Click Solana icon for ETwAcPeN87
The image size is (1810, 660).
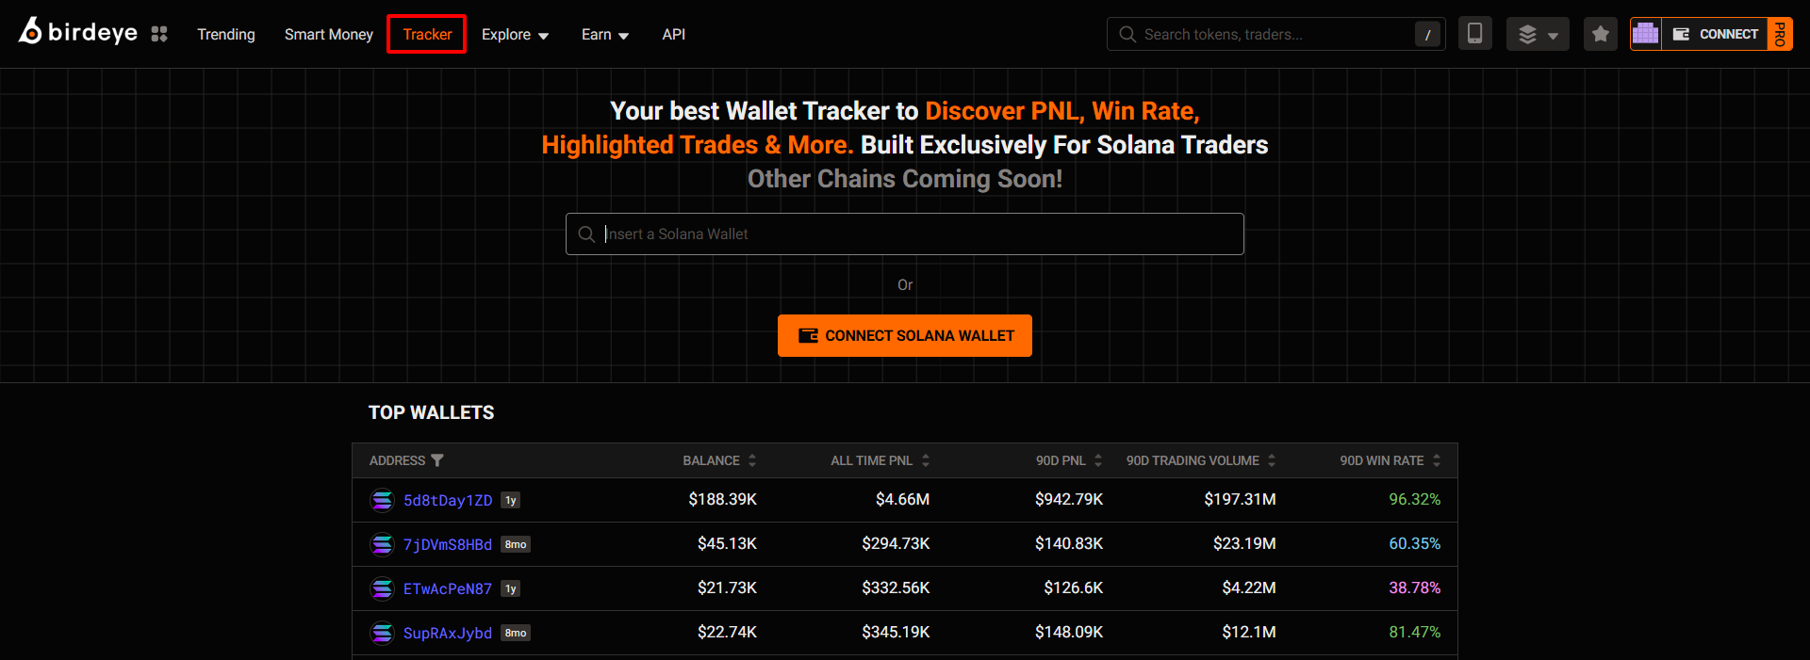[382, 588]
